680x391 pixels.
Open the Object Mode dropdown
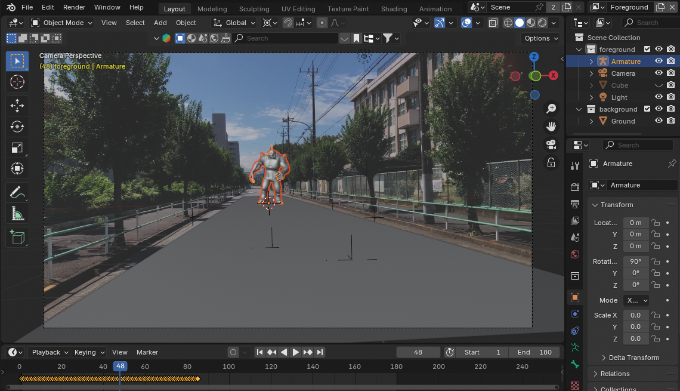click(x=62, y=23)
